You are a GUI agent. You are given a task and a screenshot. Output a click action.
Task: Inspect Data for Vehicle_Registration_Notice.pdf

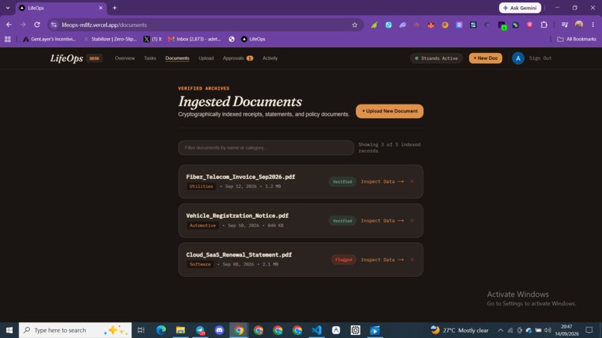click(382, 221)
